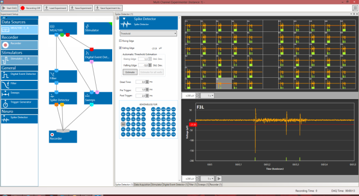Click green output port of MEA2100 node
This screenshot has width=359, height=196.
[62, 35]
